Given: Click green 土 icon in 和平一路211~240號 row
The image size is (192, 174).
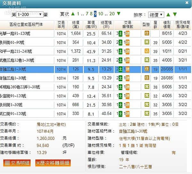Looking at the screenshot, I should coord(121,51).
